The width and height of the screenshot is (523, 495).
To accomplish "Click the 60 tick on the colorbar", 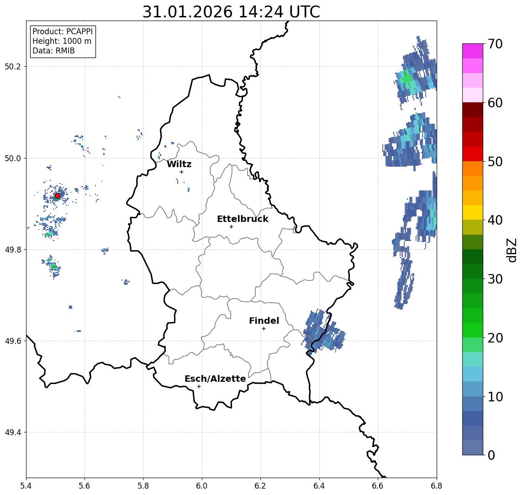I will point(495,103).
